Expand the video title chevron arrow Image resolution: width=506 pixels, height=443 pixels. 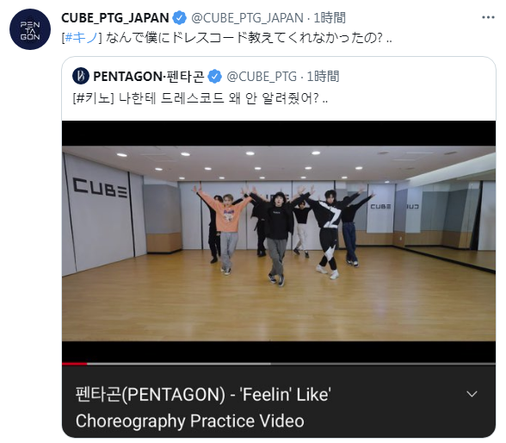[x=472, y=394]
